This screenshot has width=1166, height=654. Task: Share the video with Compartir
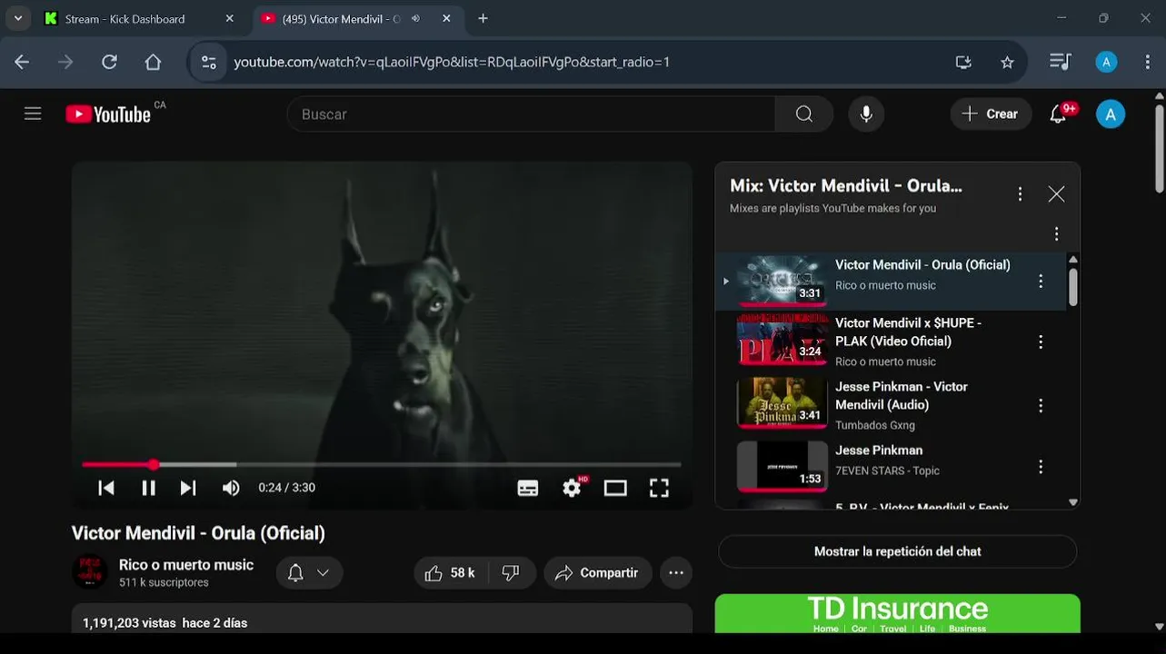tap(598, 573)
